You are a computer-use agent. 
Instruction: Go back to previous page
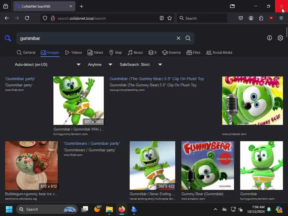(7, 18)
